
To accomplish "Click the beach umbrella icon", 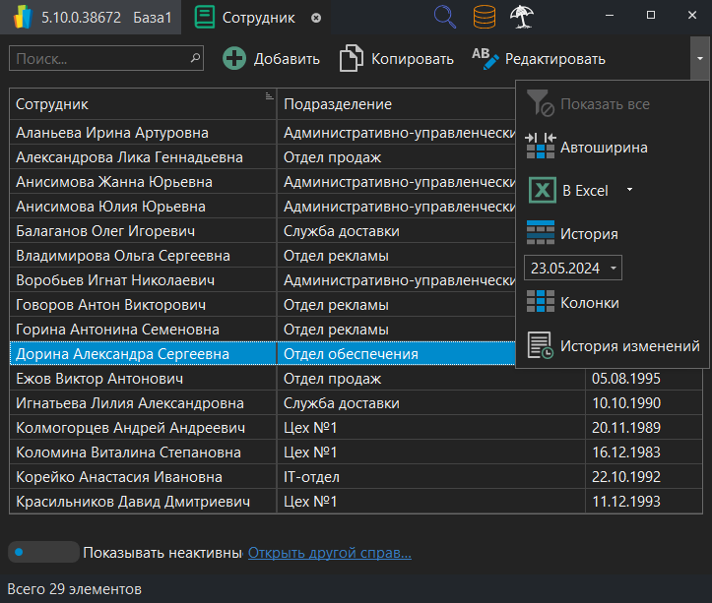I will (x=522, y=17).
